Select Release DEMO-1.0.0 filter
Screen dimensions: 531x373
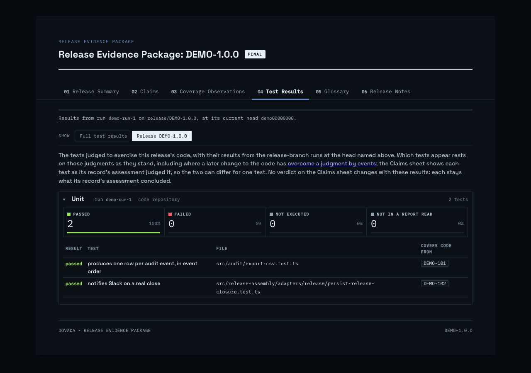(x=162, y=136)
